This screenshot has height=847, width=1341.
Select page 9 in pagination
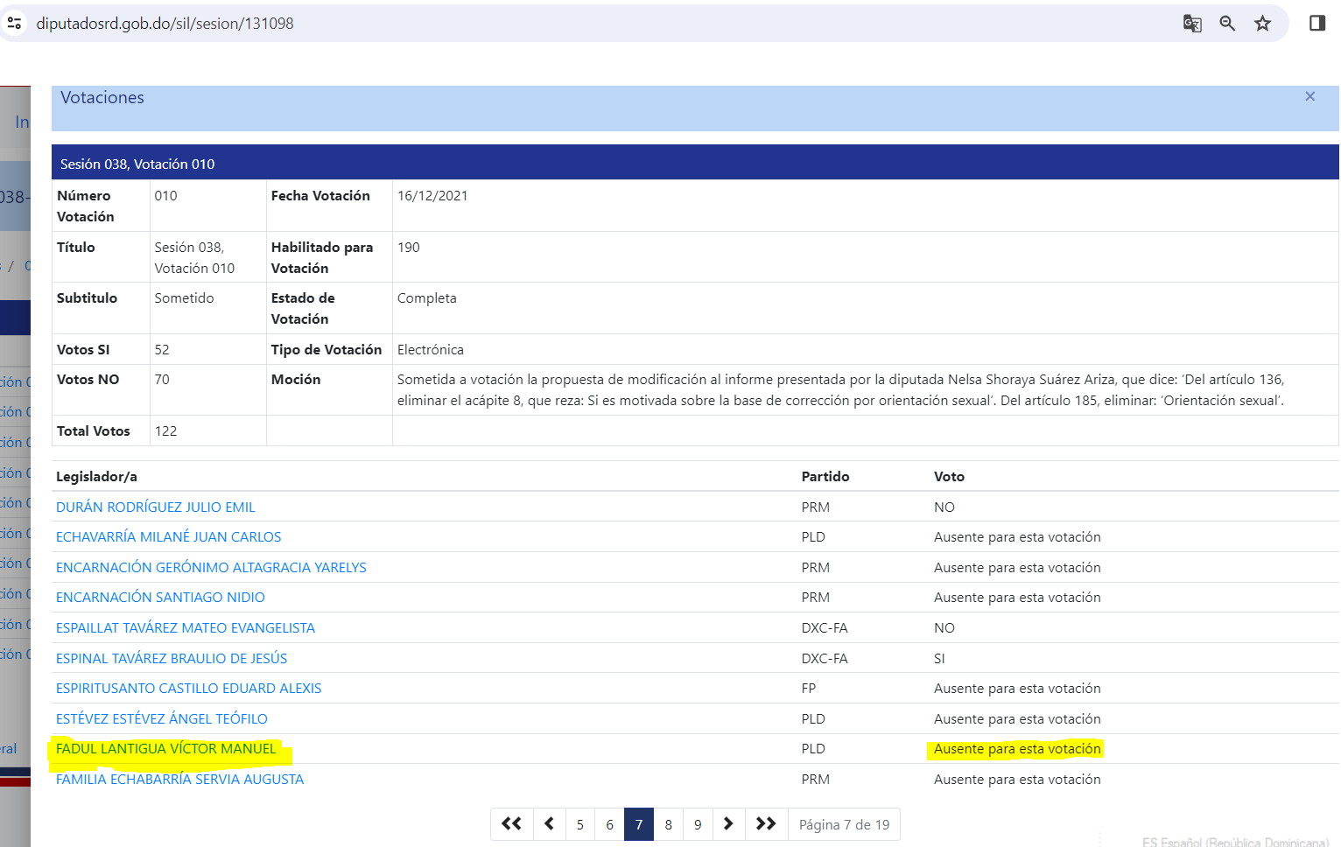click(698, 824)
